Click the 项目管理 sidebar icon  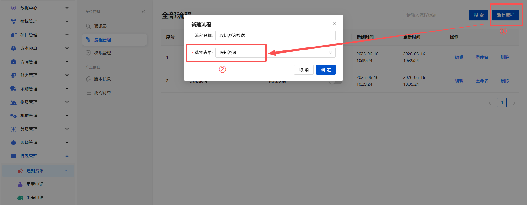(13, 35)
